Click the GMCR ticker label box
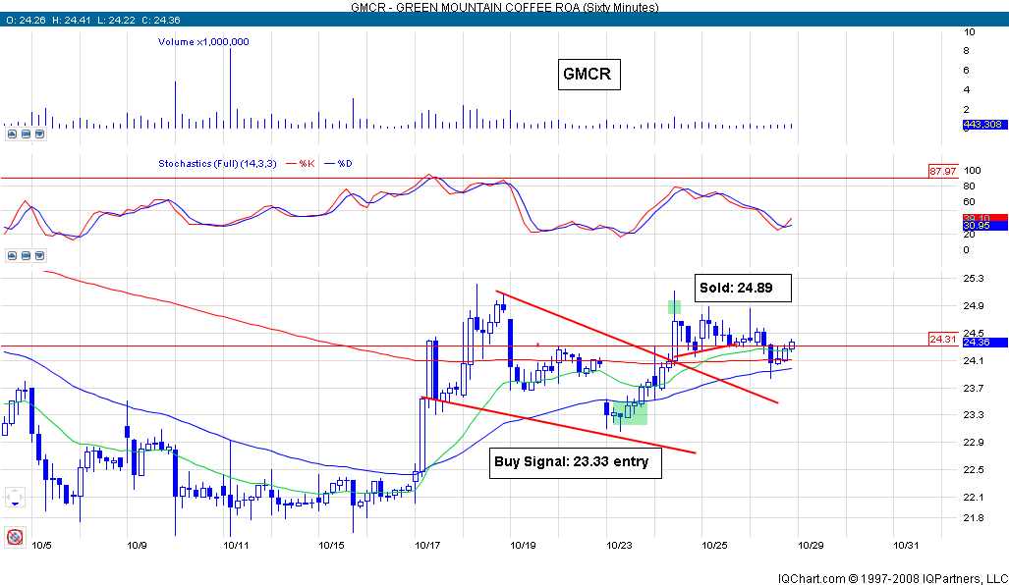The image size is (1009, 585). point(589,74)
